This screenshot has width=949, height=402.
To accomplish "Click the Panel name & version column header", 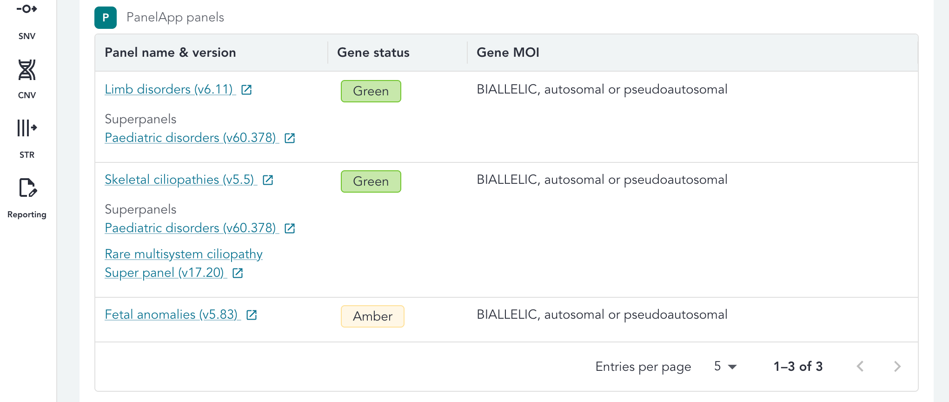I will (x=170, y=53).
